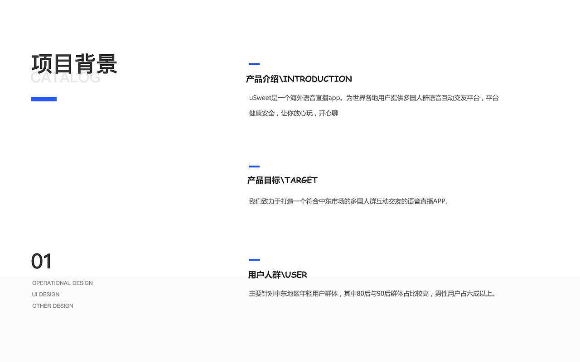Select the OTHER DESIGN list entry
This screenshot has width=580, height=362.
[53, 306]
